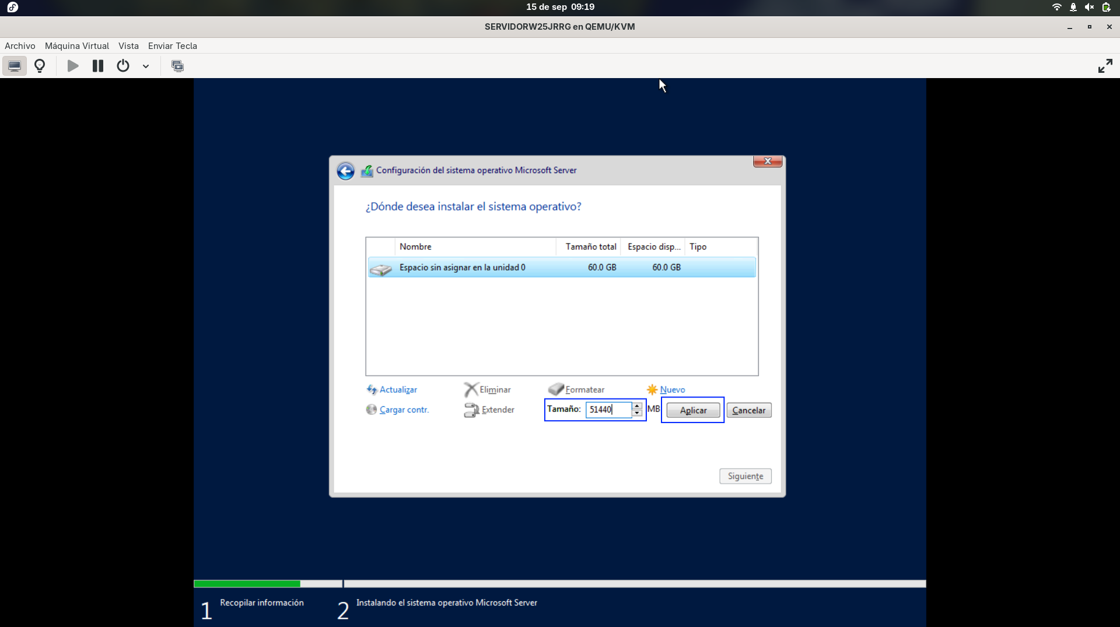This screenshot has height=627, width=1120.
Task: Click the Actualizar refresh link
Action: click(x=398, y=390)
